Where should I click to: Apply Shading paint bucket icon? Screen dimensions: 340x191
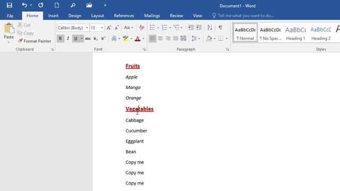click(209, 39)
